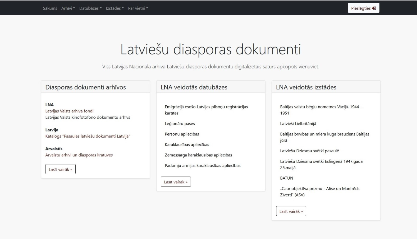Expand the Arhīvi dropdown menu
Screen dimensions: 417x239
68,8
